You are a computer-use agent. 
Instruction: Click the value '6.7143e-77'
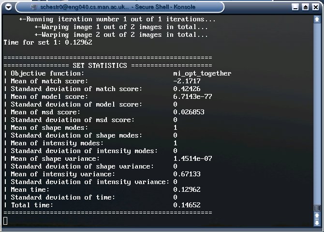(x=193, y=97)
